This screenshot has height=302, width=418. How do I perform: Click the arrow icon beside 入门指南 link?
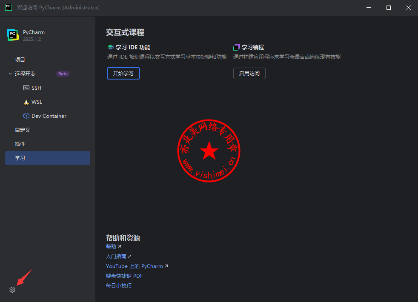pos(129,256)
